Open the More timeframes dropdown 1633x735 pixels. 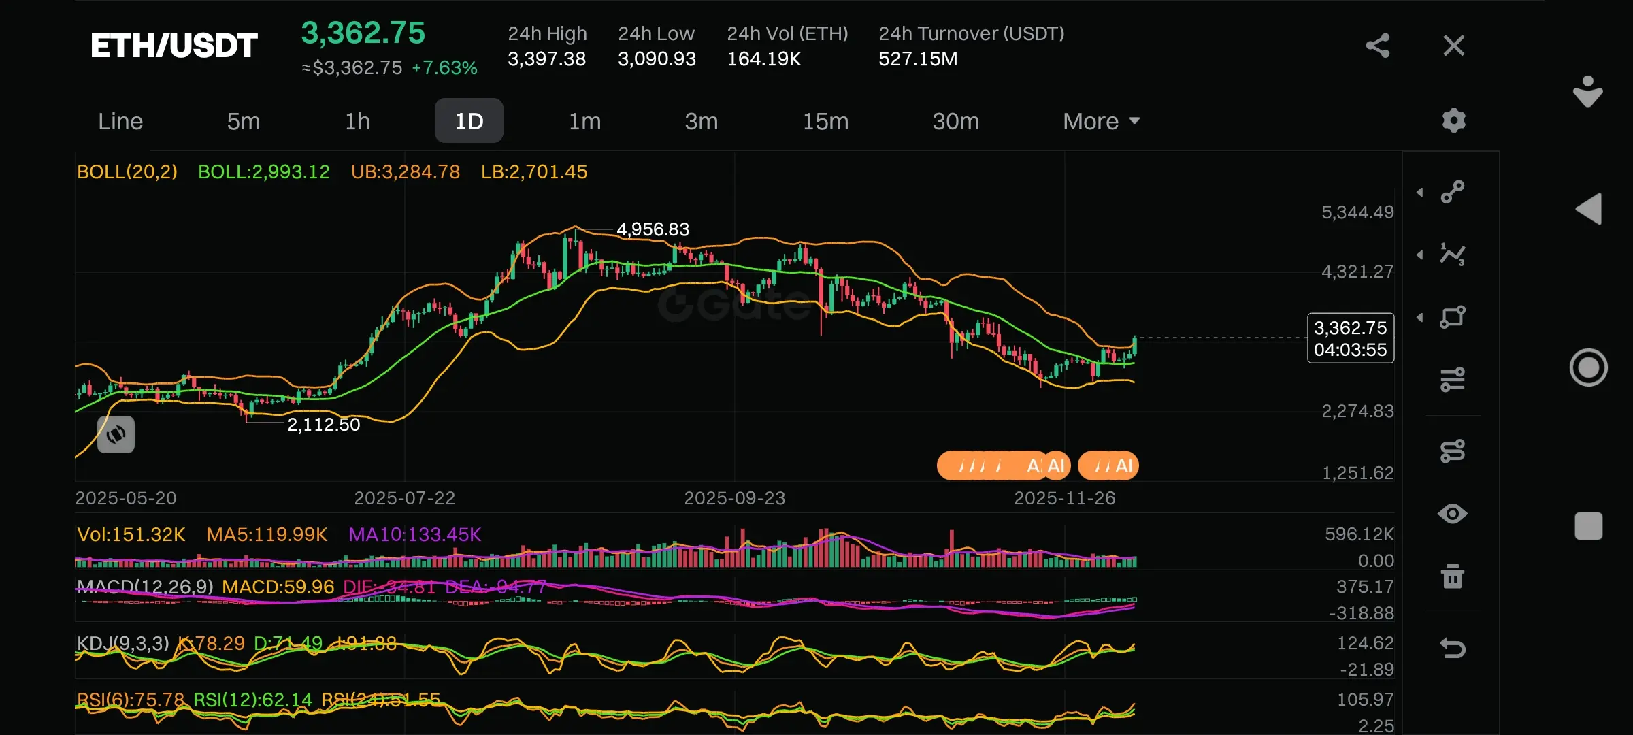(1101, 121)
